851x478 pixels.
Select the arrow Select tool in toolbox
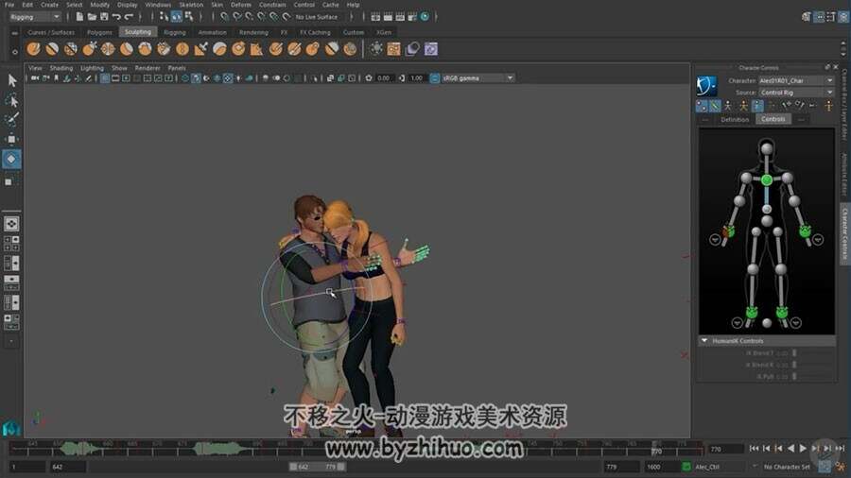(x=11, y=80)
